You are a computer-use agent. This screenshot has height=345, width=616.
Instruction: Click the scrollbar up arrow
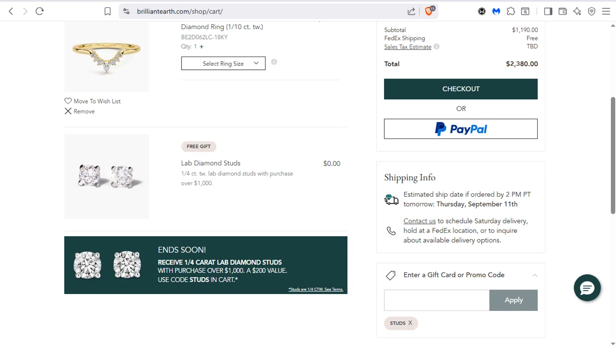click(613, 25)
